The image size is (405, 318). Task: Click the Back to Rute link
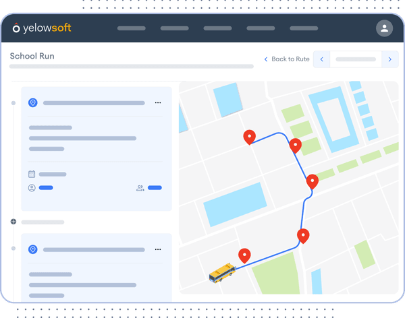(x=287, y=59)
